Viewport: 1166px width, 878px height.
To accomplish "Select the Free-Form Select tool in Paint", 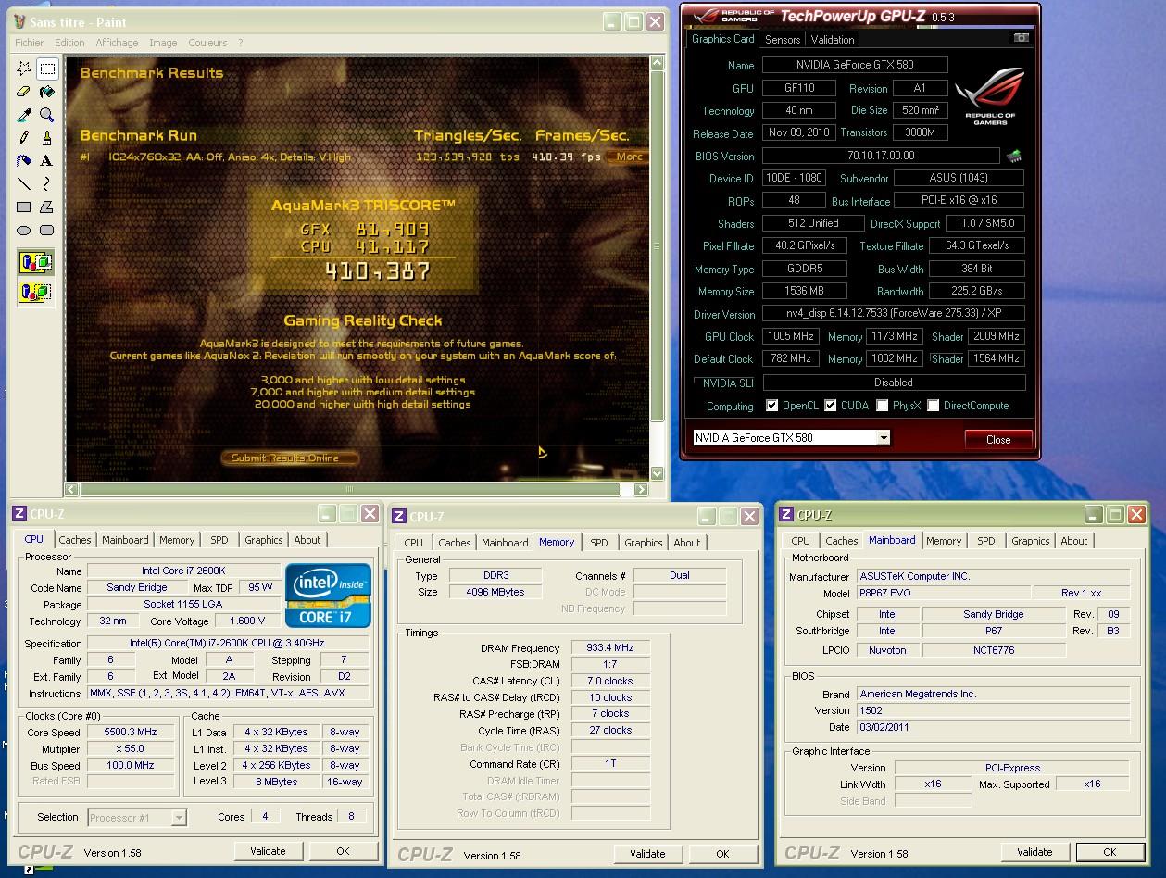I will pos(24,69).
